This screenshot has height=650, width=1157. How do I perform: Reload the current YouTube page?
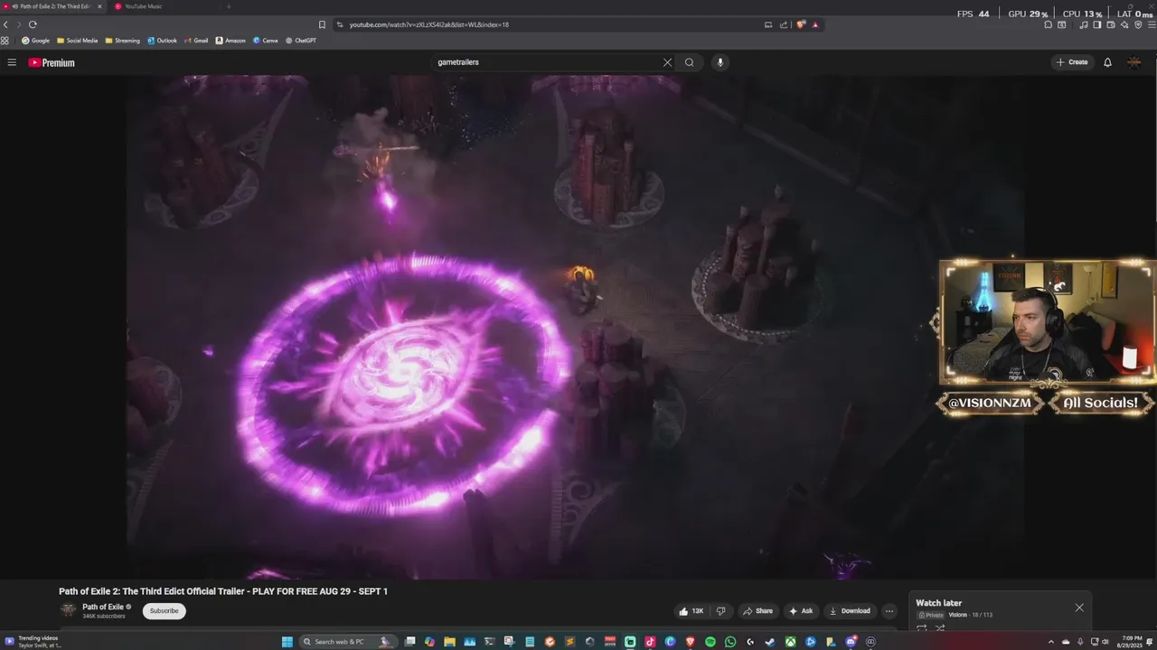pyautogui.click(x=33, y=24)
